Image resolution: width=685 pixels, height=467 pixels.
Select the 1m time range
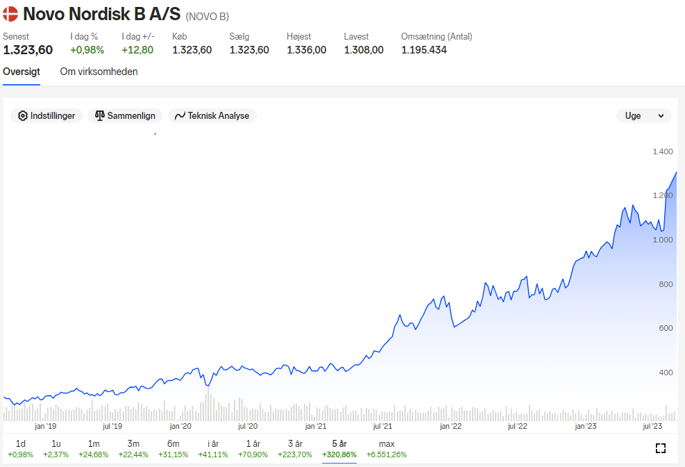[94, 449]
